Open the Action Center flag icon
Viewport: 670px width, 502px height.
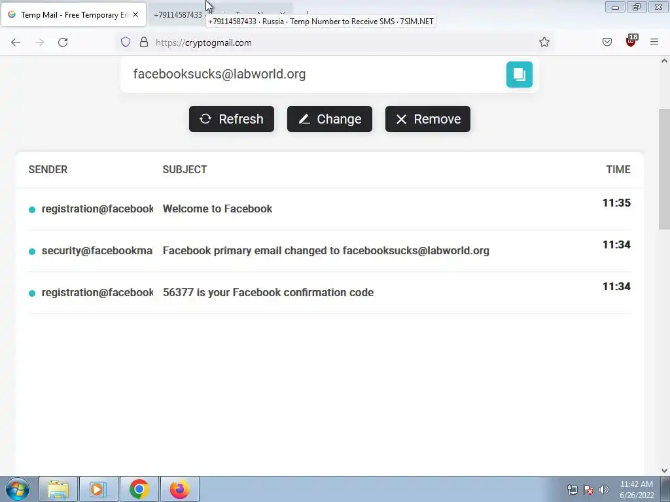point(588,490)
